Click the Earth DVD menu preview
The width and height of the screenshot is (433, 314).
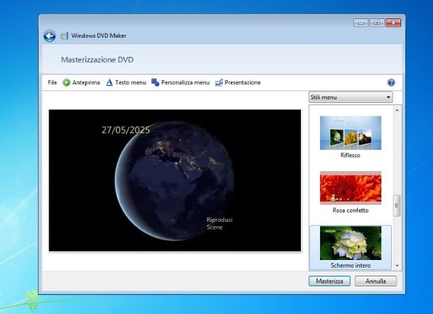click(x=175, y=180)
